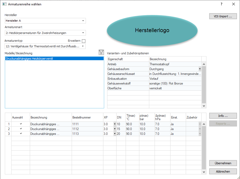This screenshot has height=179, width=240.
Task: Select row header 3 in articles table
Action: click(x=8, y=134)
